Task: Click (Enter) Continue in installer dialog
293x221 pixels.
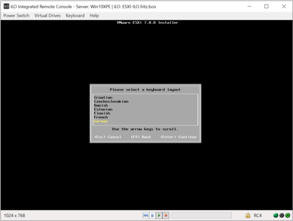Action: coord(178,137)
